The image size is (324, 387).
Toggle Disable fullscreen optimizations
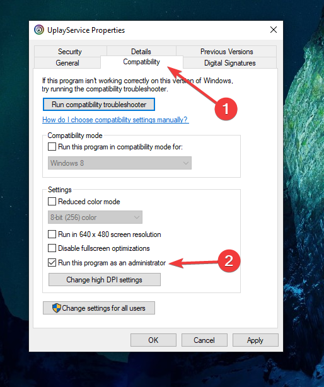[x=52, y=248]
